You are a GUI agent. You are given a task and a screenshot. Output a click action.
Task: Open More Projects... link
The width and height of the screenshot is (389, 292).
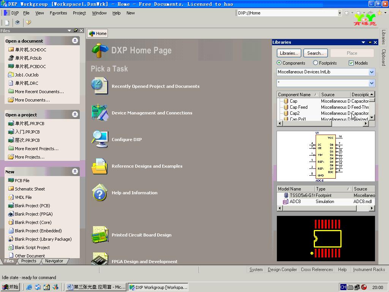click(30, 157)
